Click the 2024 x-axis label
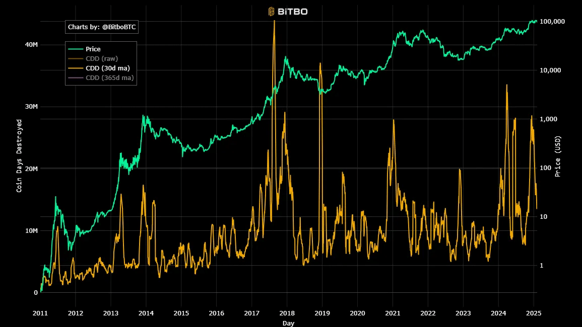This screenshot has width=582, height=327. pyautogui.click(x=498, y=313)
